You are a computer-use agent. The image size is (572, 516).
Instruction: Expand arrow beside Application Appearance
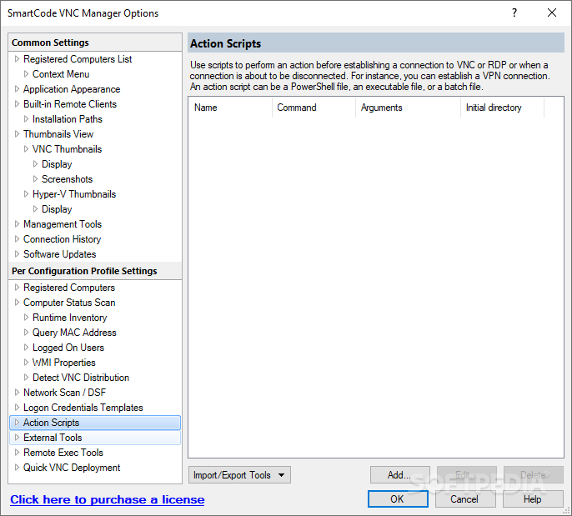[17, 88]
